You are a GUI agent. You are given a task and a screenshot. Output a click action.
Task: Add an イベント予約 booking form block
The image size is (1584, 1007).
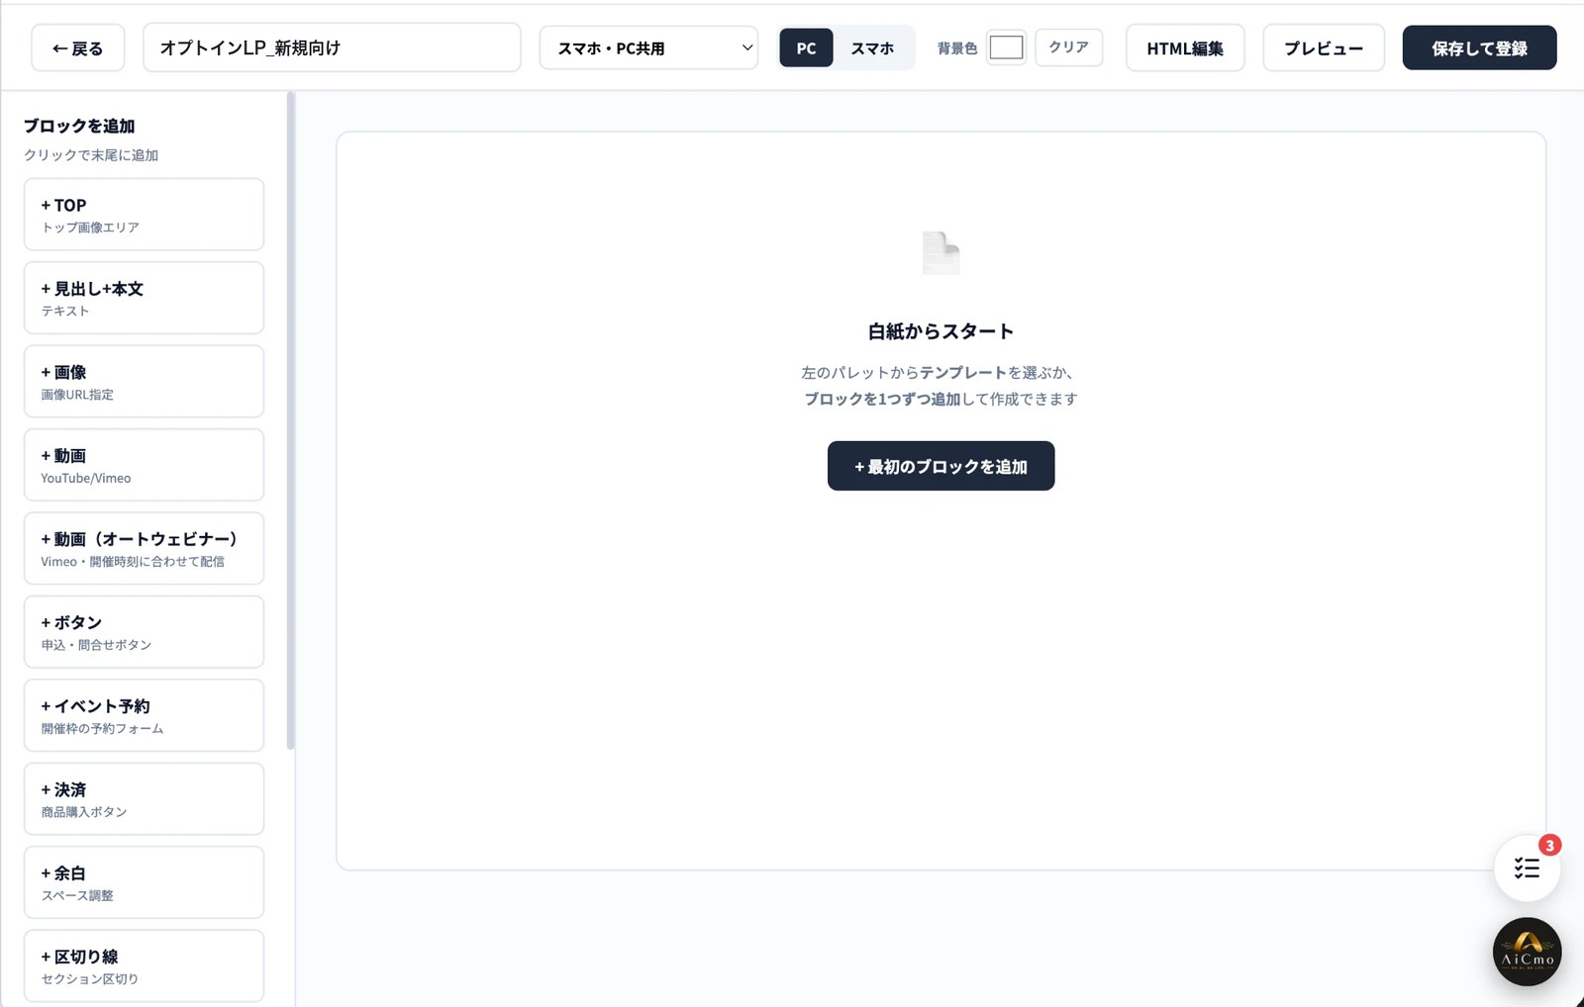click(144, 715)
